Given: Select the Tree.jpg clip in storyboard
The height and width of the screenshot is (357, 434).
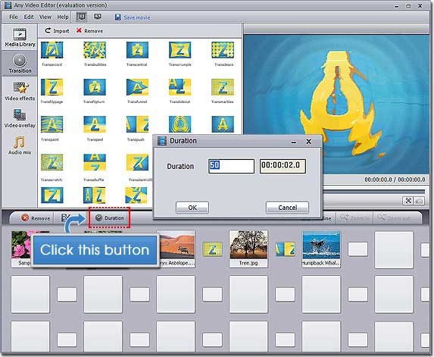Looking at the screenshot, I should (248, 249).
